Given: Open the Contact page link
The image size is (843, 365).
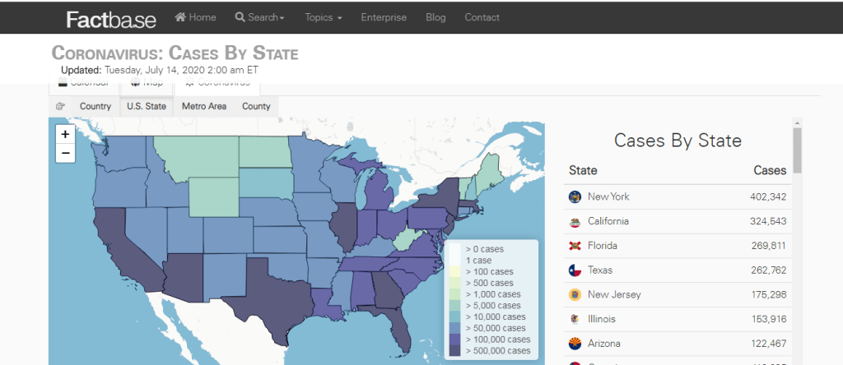Looking at the screenshot, I should (482, 17).
